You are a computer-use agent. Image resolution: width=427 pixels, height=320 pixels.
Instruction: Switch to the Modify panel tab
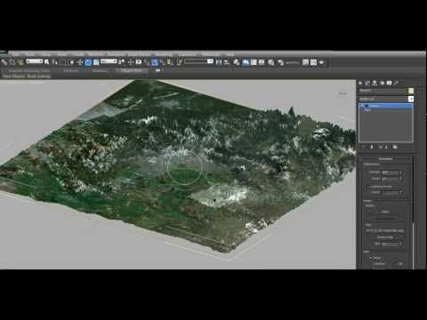(x=367, y=83)
